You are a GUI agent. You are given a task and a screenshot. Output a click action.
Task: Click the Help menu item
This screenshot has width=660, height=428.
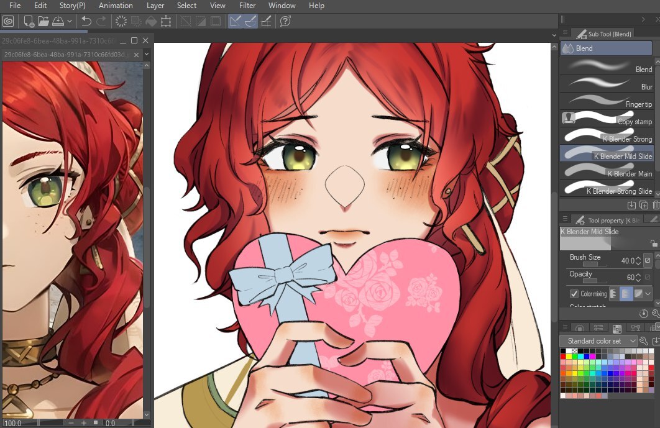tap(316, 6)
